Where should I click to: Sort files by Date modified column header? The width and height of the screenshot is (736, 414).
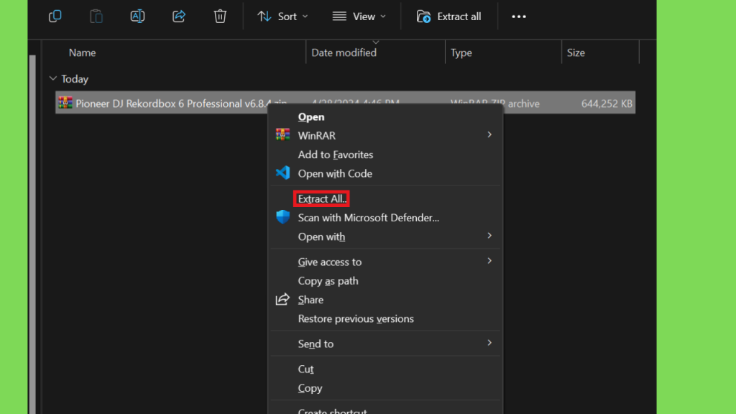click(x=344, y=52)
